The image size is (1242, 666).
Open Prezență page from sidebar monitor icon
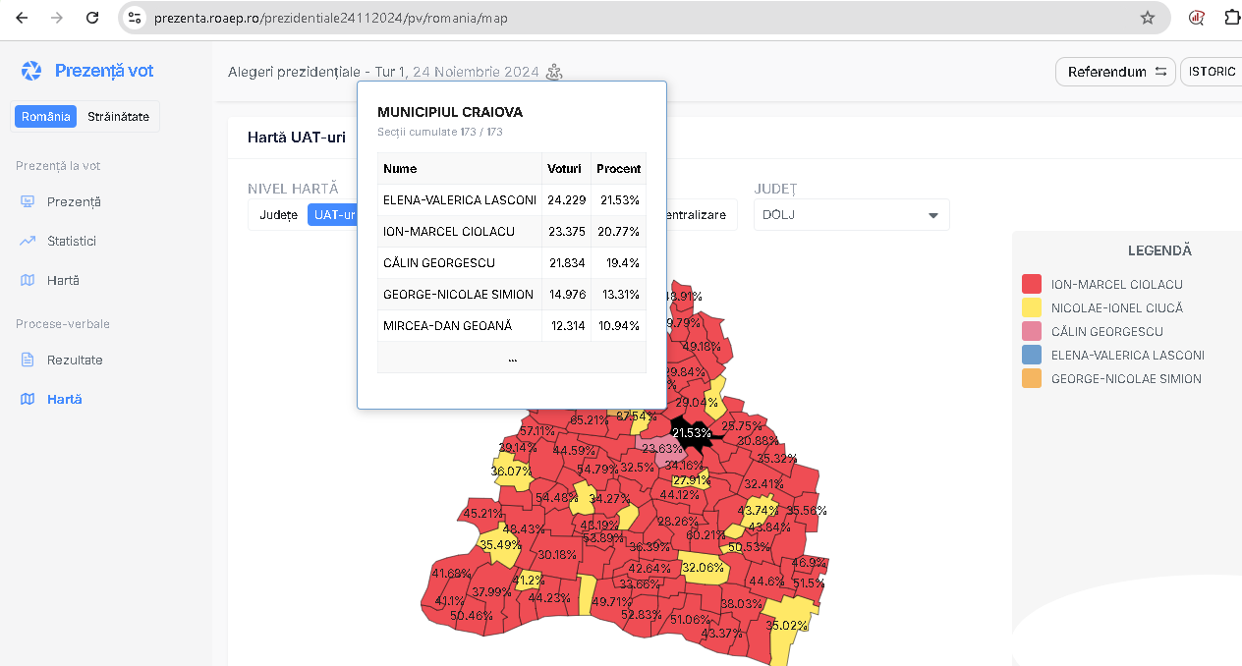[x=28, y=201]
